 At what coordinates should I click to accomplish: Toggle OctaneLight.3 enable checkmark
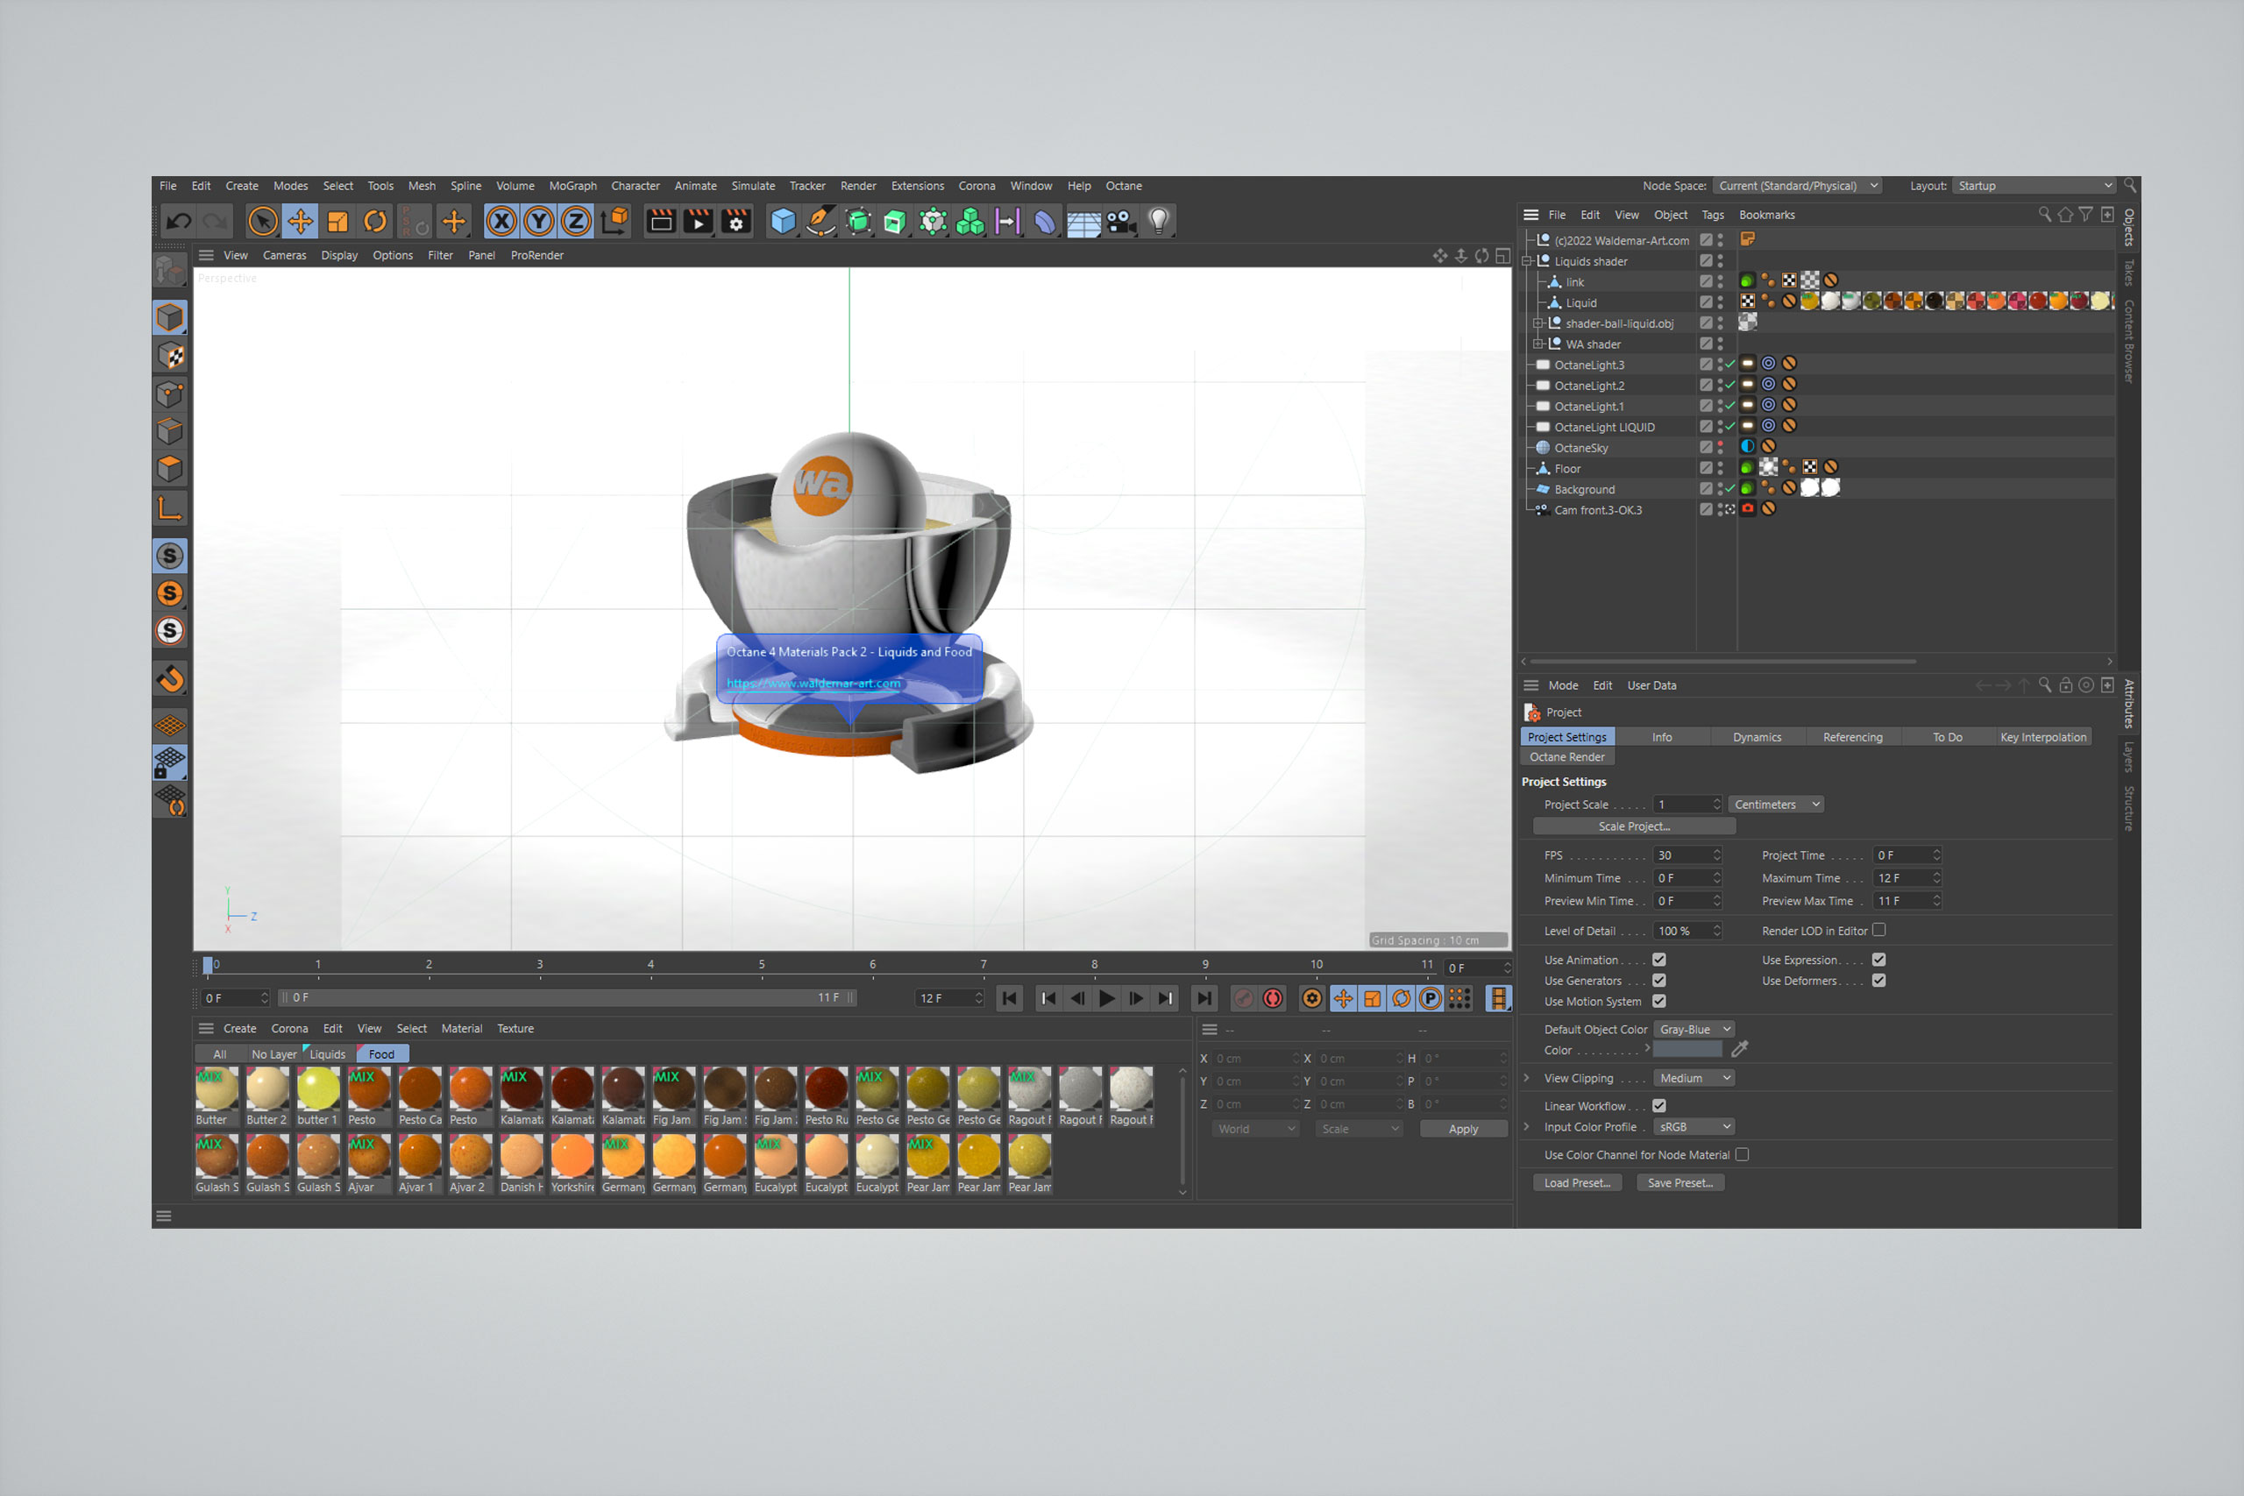[x=1729, y=365]
